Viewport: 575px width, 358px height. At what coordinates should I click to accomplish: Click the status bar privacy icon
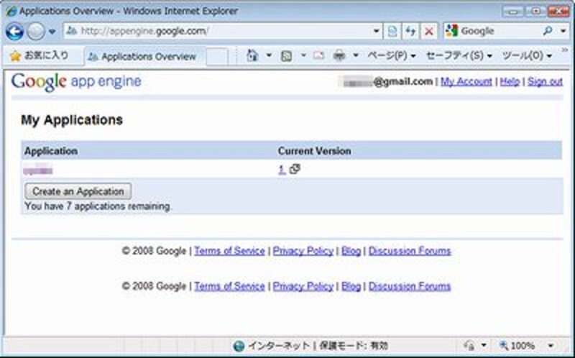click(469, 346)
